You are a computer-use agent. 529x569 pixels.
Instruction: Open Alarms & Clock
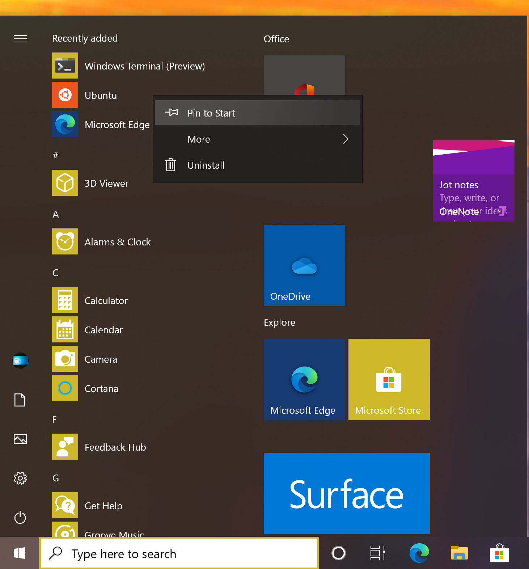pyautogui.click(x=117, y=242)
